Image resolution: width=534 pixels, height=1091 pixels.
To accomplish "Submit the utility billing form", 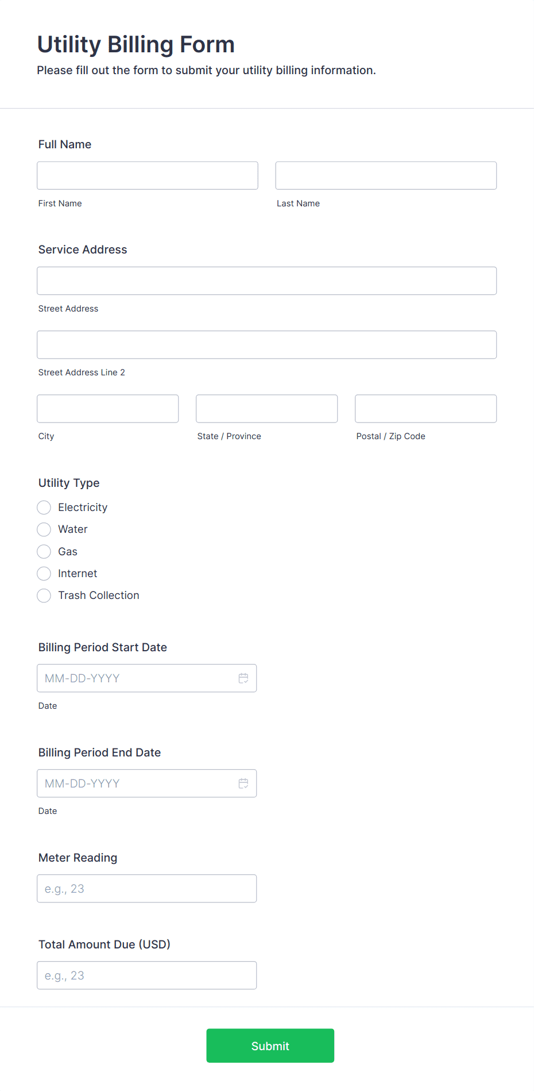I will [x=270, y=1046].
